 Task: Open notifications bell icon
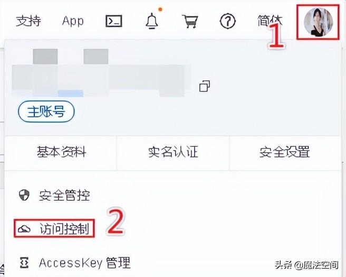[152, 21]
